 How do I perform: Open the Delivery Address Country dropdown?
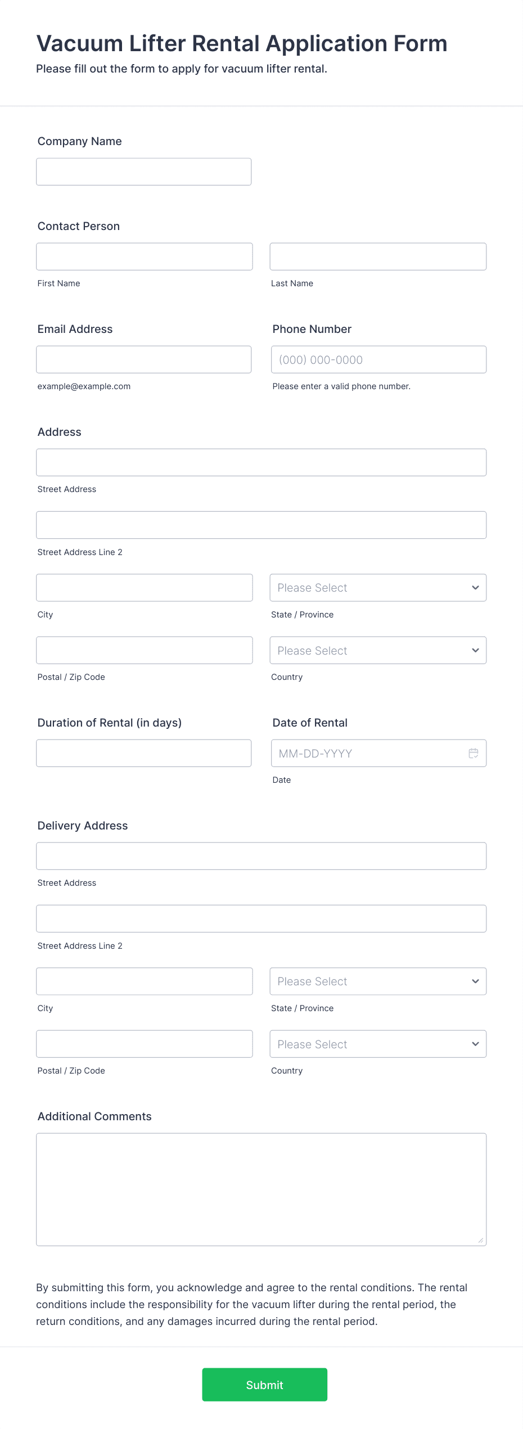point(378,1044)
